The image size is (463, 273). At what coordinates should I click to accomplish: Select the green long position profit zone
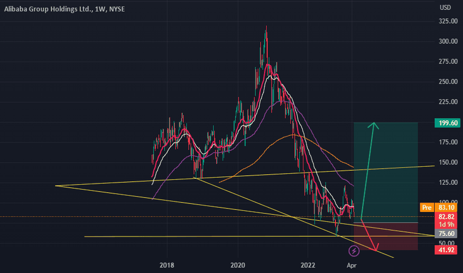point(386,172)
